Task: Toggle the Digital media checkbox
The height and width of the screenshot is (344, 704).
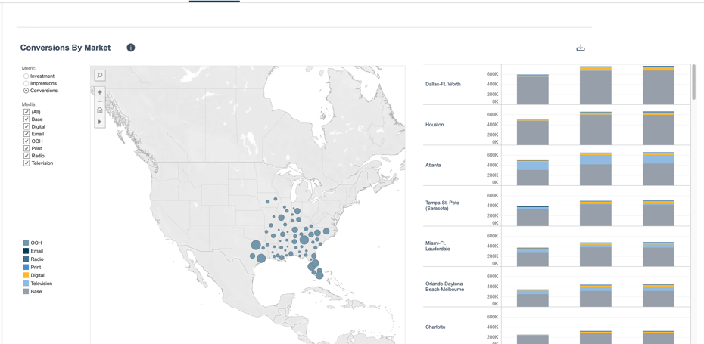Action: point(26,127)
